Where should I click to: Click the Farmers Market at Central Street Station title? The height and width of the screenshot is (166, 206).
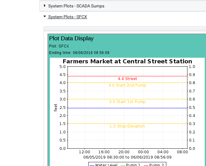127,61
